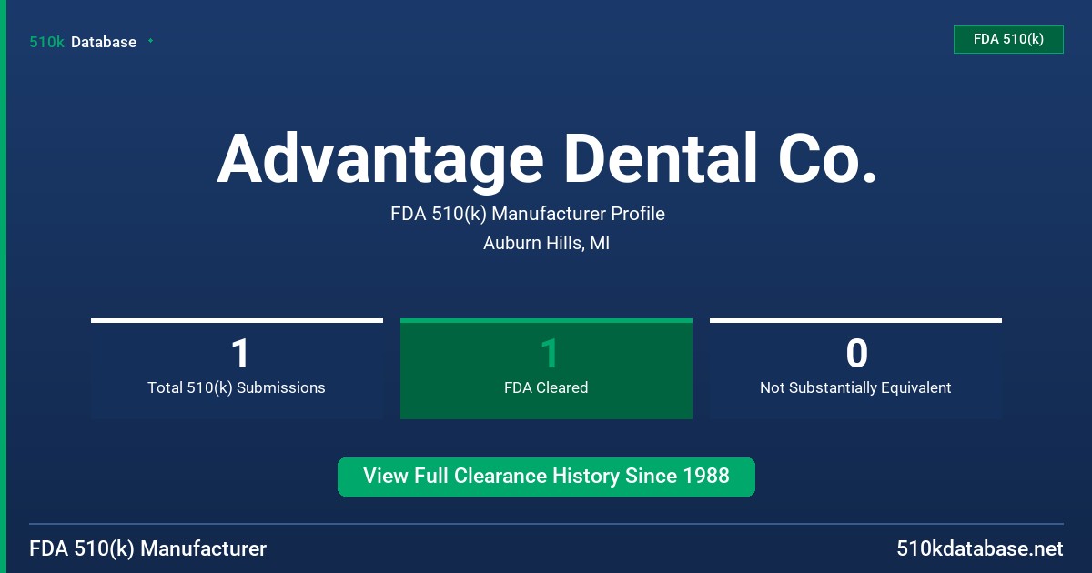The width and height of the screenshot is (1092, 573).
Task: Click View Full Clearance History Since 1988
Action: (x=546, y=477)
